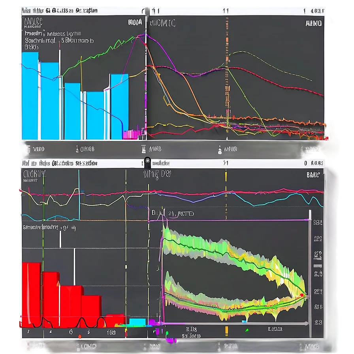Click the 100 label on the lower left chart axis

click(x=111, y=332)
